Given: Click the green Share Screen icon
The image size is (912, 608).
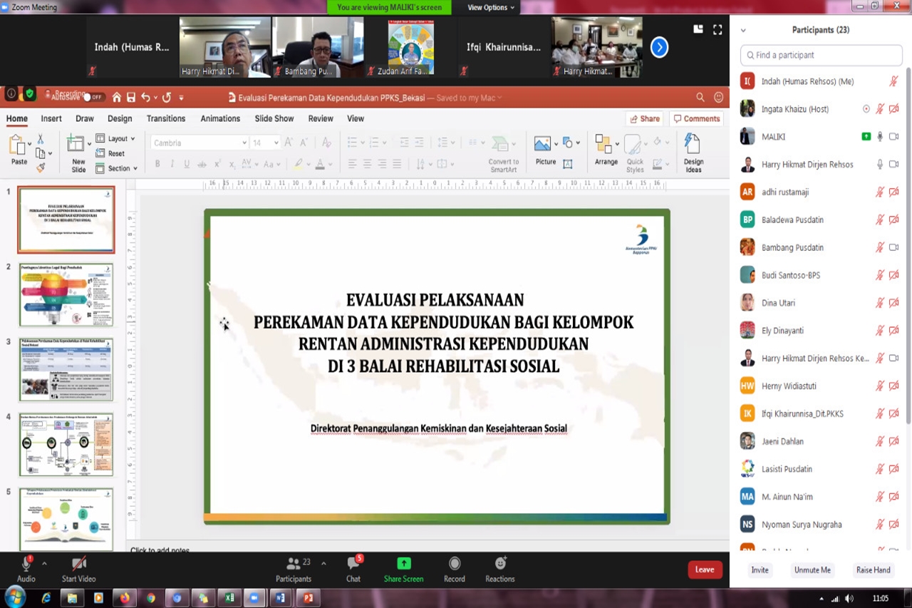Looking at the screenshot, I should [x=404, y=564].
